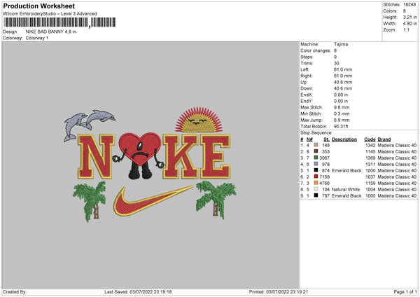Screen dimensions: 420x297
Task: Click thread code '1004' in the stop list
Action: tap(370, 190)
